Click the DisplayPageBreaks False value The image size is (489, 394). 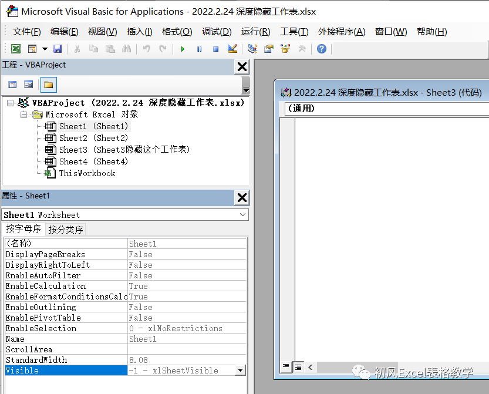[187, 254]
